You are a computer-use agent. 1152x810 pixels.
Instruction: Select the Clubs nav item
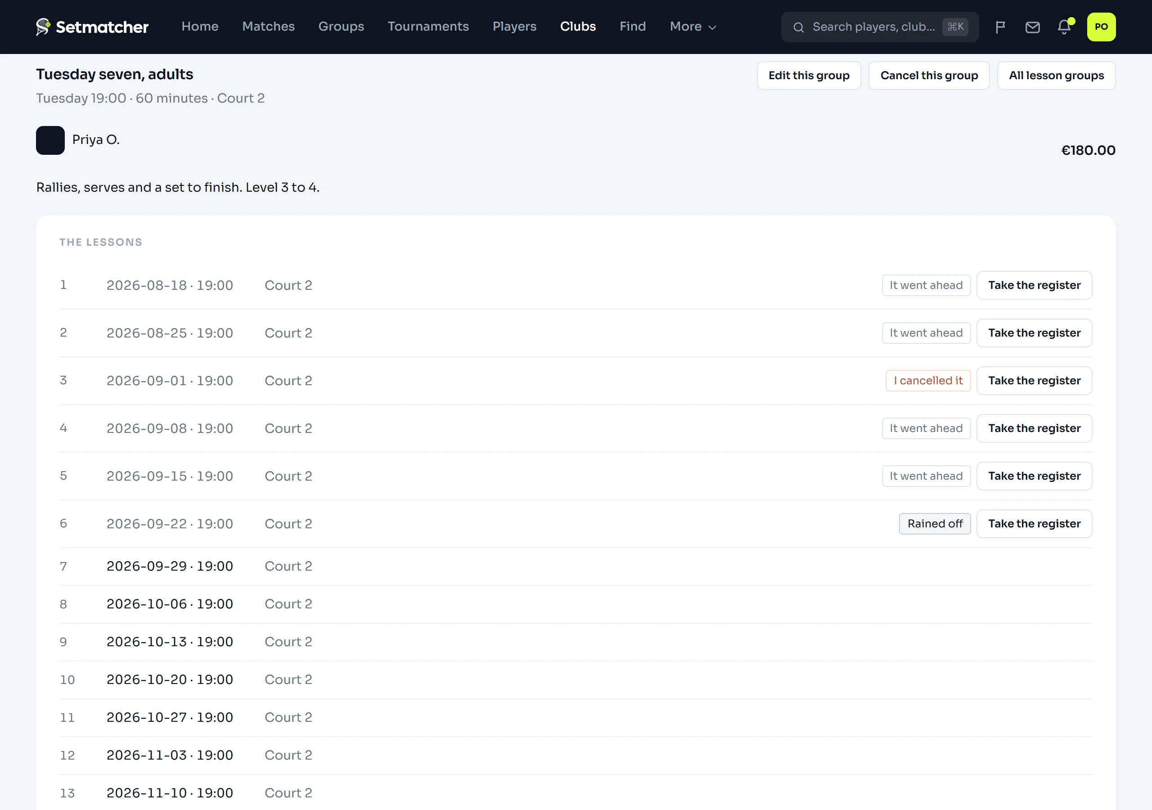coord(577,27)
